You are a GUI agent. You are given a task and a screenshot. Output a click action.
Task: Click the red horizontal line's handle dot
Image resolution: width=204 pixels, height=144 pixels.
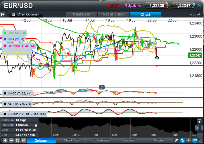pos(157,66)
